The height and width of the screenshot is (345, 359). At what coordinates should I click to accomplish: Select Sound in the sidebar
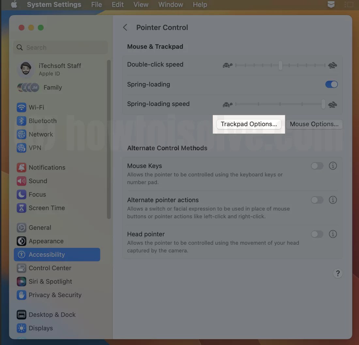coord(38,181)
